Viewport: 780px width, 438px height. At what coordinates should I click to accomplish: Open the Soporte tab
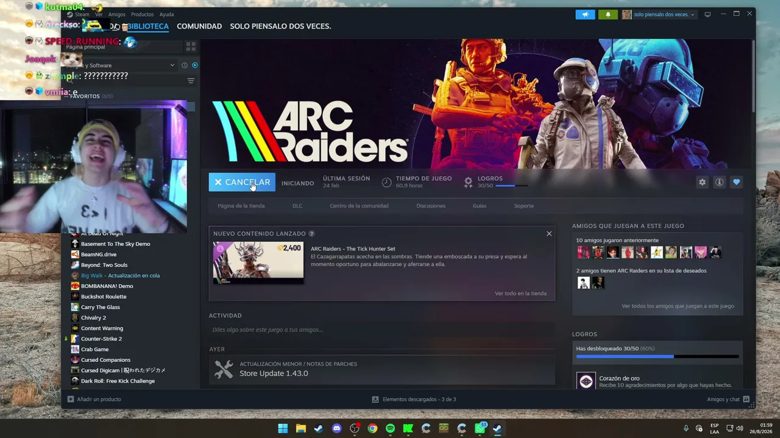pyautogui.click(x=524, y=206)
